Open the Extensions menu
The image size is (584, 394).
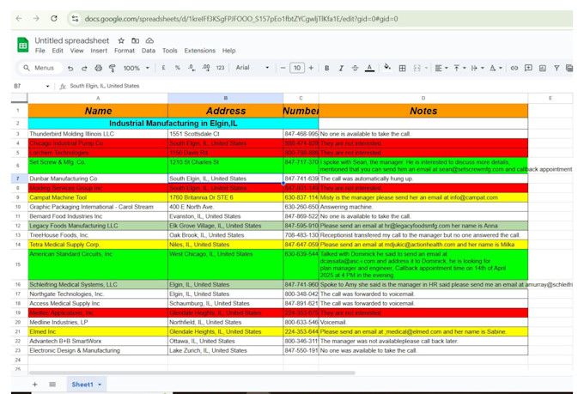point(199,51)
